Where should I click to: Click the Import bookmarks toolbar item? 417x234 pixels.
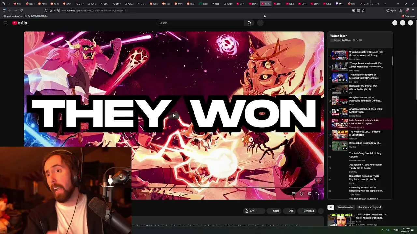pos(12,16)
